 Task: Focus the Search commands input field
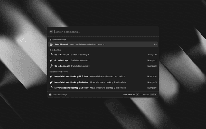[x=103, y=32]
